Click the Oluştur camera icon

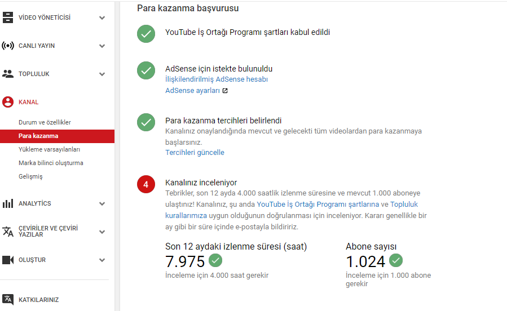(8, 260)
